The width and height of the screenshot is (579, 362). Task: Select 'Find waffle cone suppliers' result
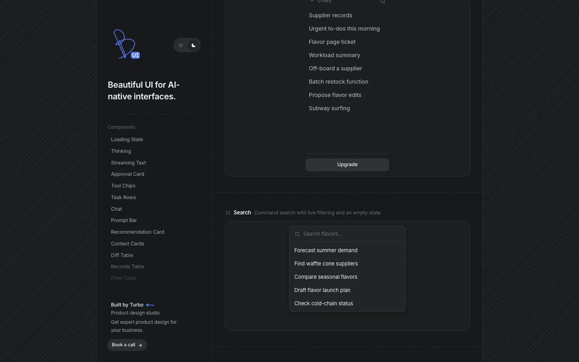click(x=347, y=263)
